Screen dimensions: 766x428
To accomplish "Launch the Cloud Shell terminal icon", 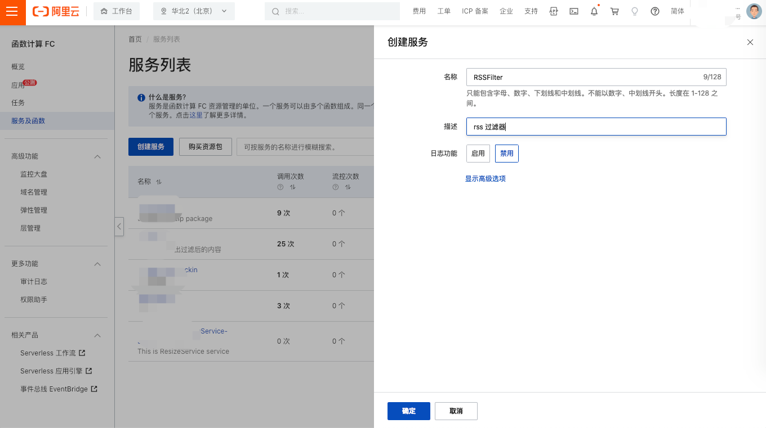I will [x=574, y=11].
